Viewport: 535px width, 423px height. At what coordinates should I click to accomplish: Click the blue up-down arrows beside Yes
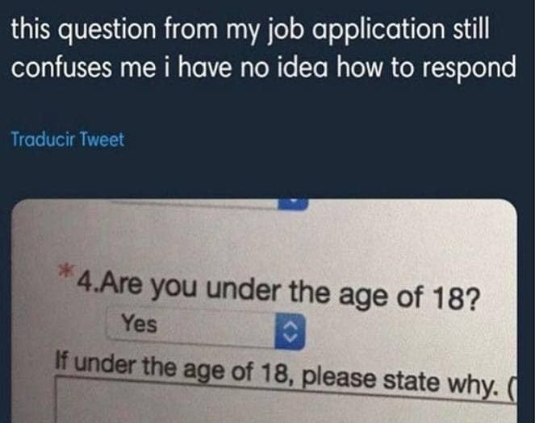click(290, 332)
